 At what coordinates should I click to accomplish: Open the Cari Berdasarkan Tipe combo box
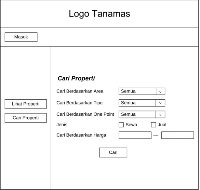point(142,103)
